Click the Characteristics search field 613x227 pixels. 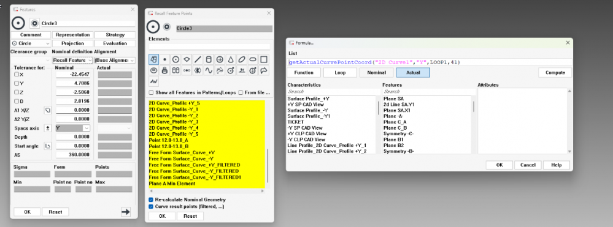click(333, 91)
